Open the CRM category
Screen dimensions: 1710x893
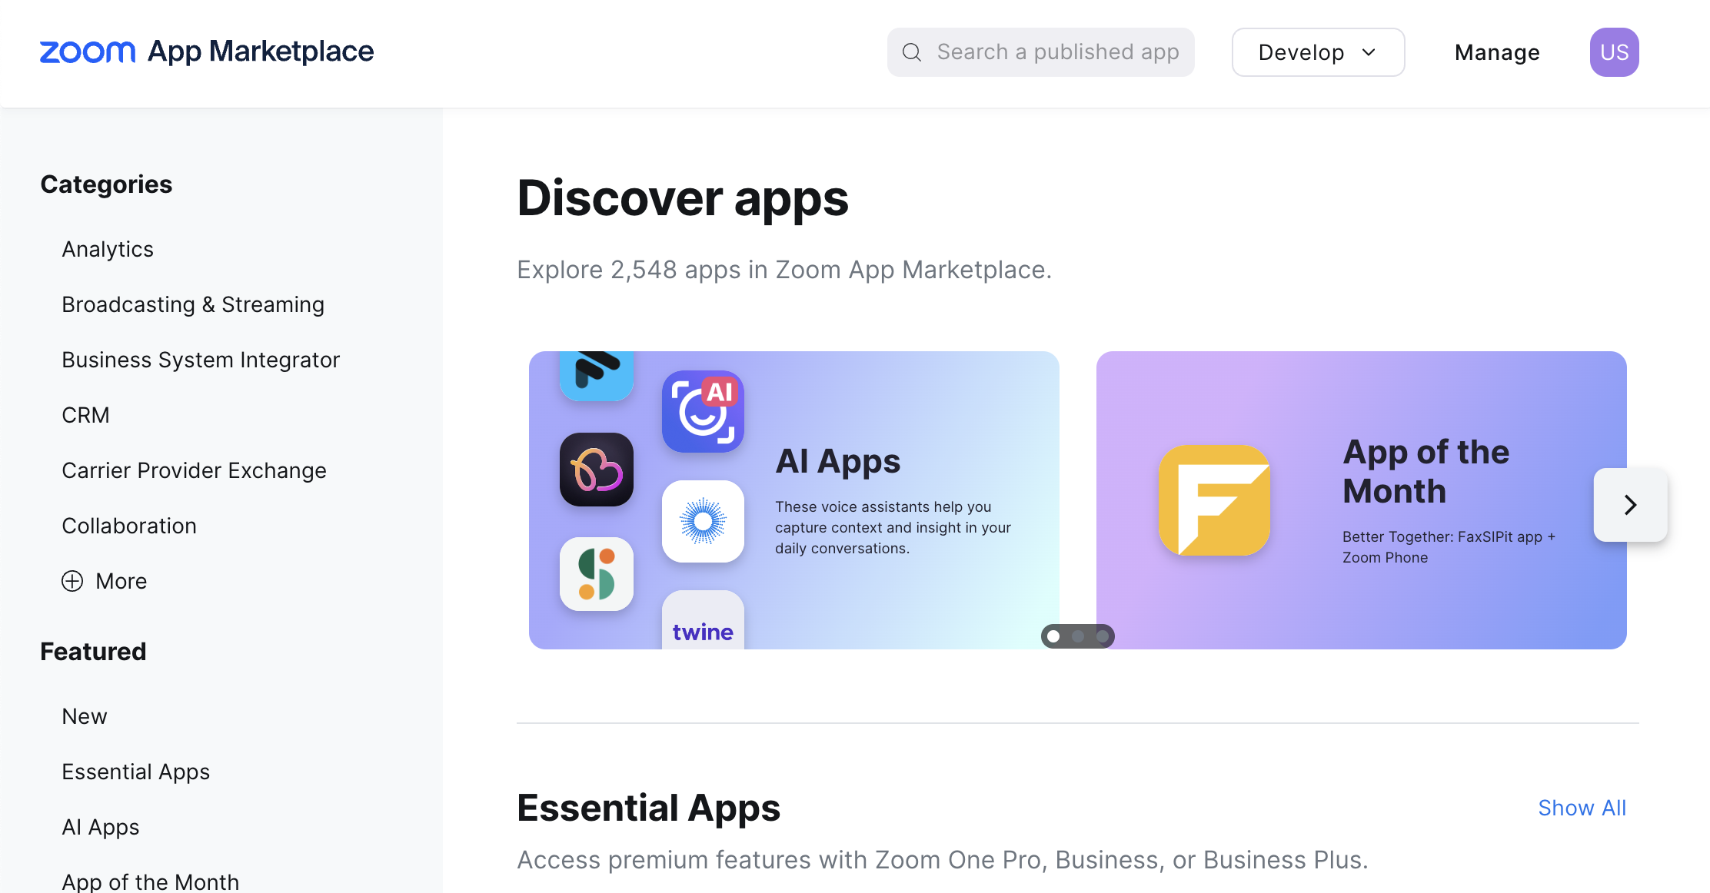pyautogui.click(x=86, y=413)
